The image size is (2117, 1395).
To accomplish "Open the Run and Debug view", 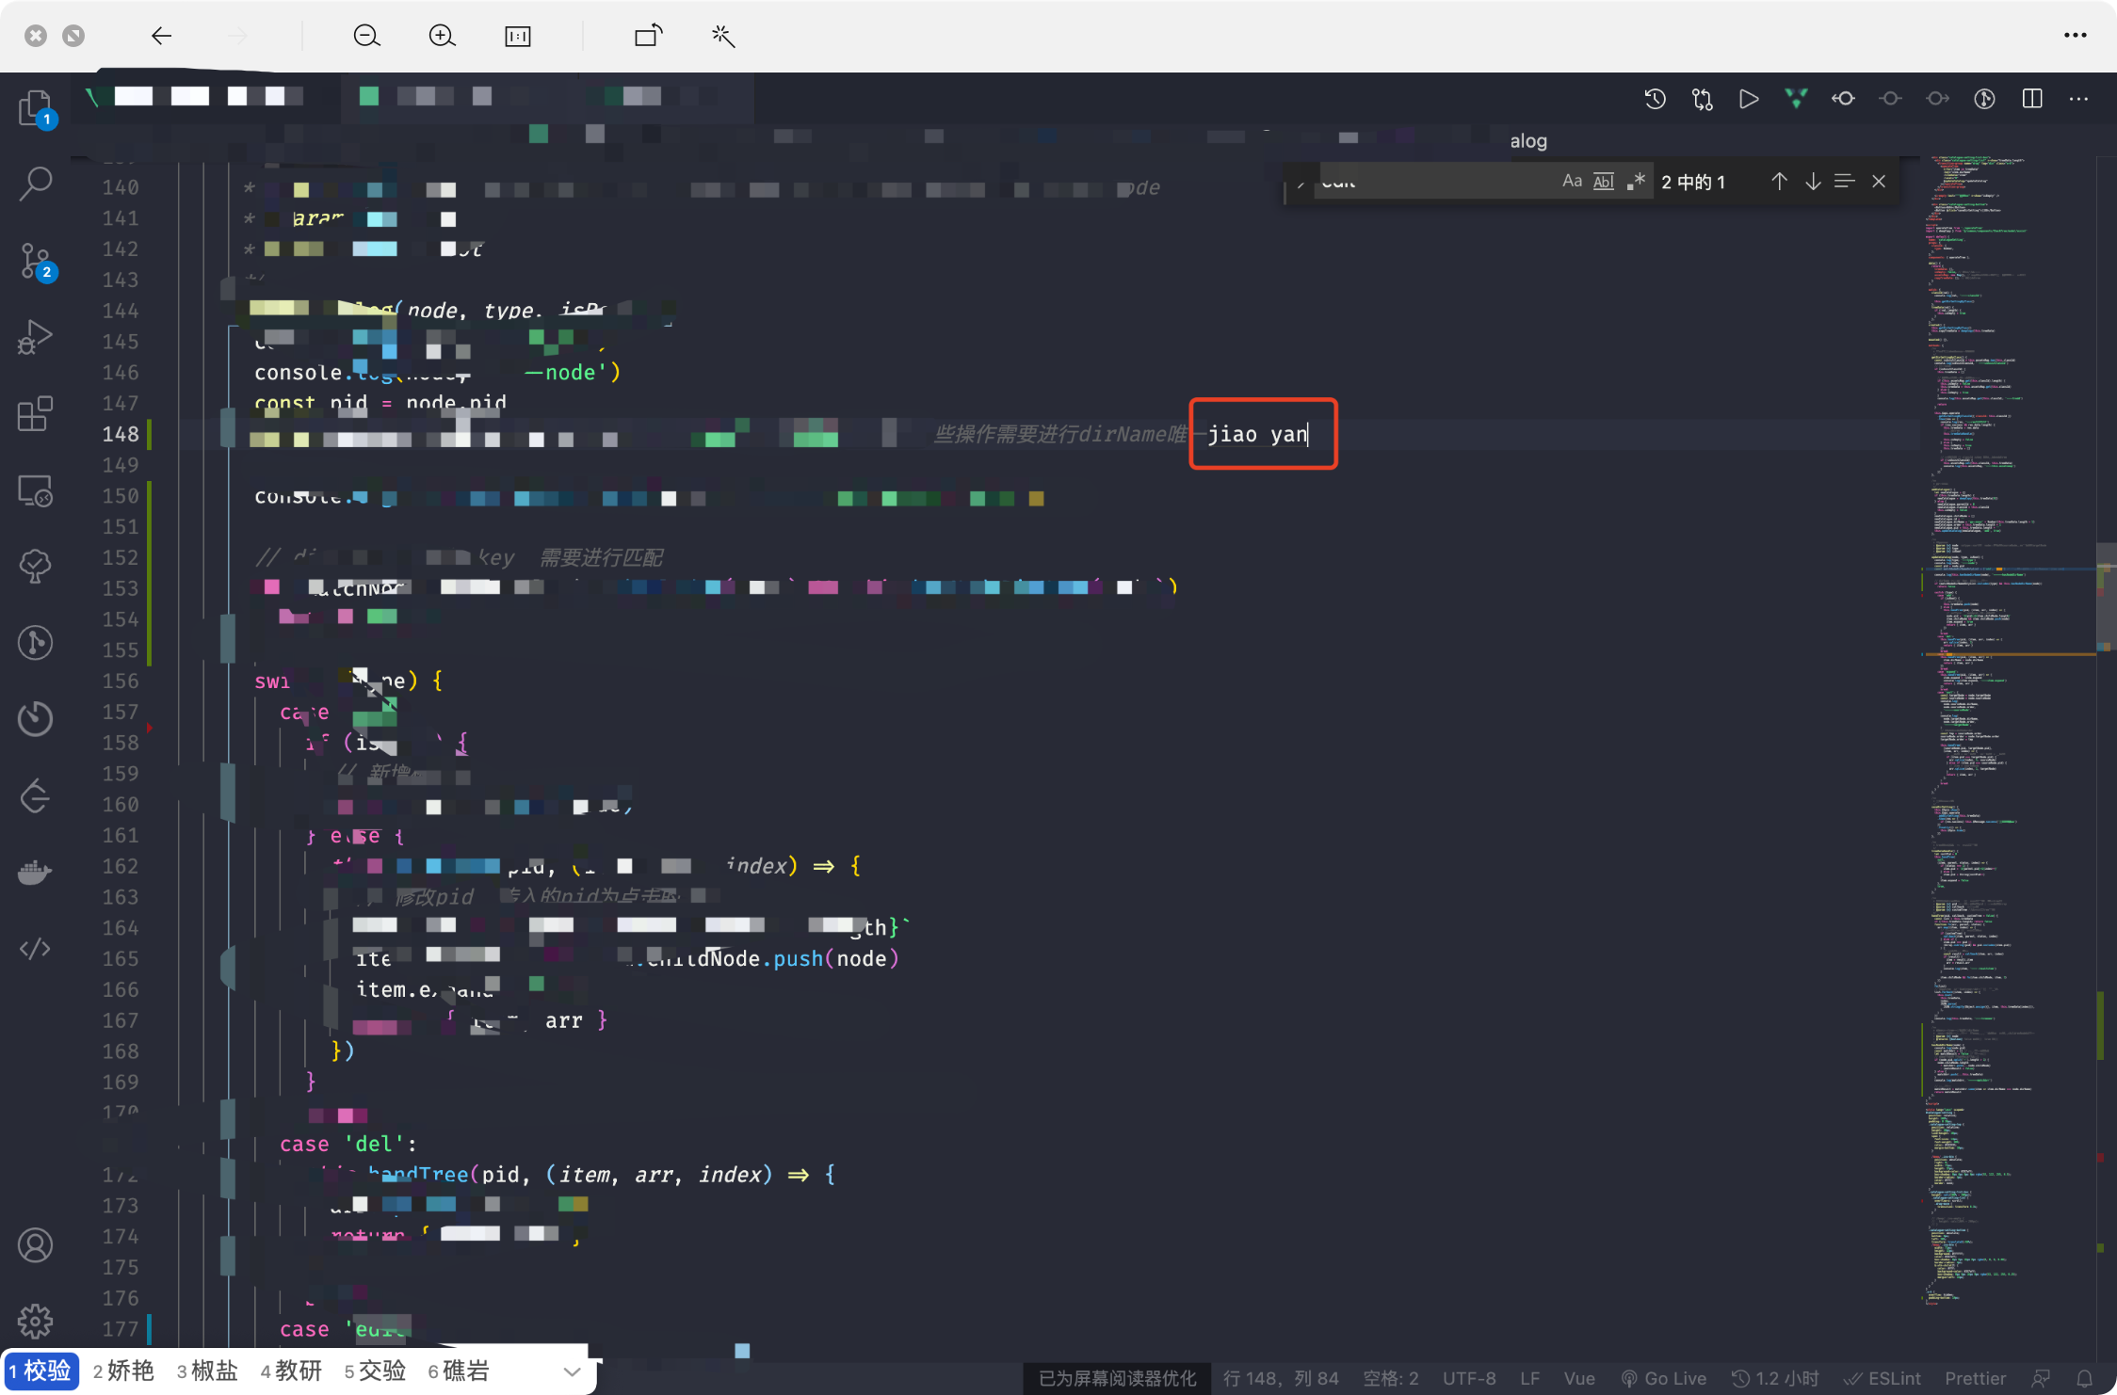I will [35, 337].
